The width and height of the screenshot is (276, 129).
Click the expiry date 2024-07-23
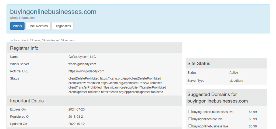77,109
